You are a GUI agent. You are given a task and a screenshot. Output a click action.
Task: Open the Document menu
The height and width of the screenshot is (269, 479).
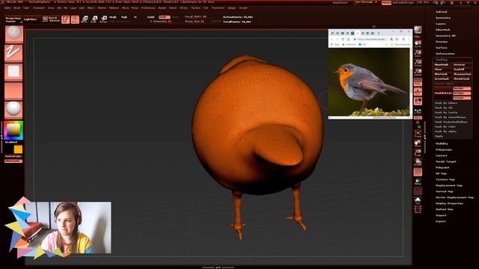click(39, 8)
